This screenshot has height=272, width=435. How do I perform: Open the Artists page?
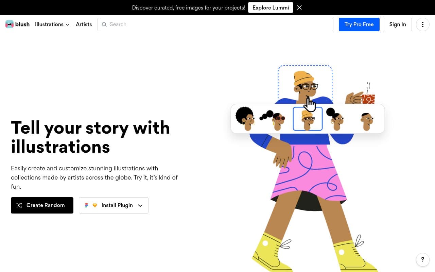[x=84, y=24]
